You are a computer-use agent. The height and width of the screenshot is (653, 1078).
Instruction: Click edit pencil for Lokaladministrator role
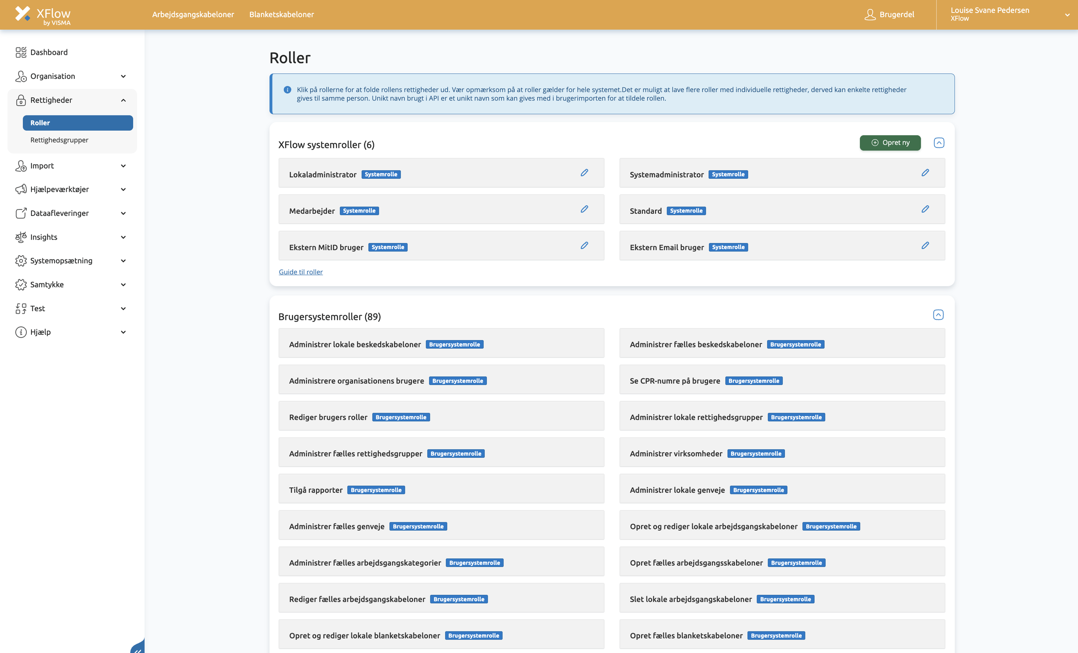(x=584, y=173)
